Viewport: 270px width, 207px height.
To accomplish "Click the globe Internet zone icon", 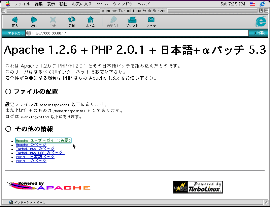I will (x=11, y=202).
